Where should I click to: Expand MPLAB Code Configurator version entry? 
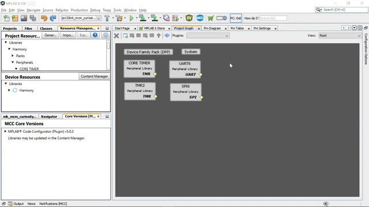(5, 132)
